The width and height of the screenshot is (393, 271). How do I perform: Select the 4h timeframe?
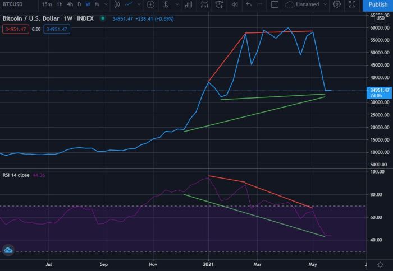pos(70,4)
